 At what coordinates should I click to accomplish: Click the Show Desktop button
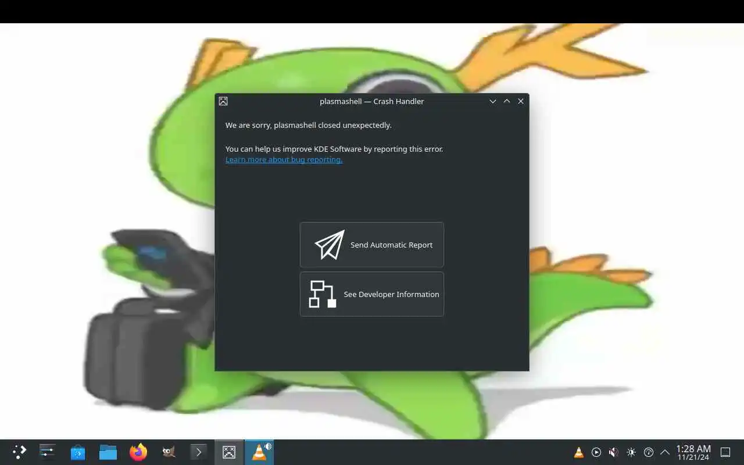pos(725,452)
